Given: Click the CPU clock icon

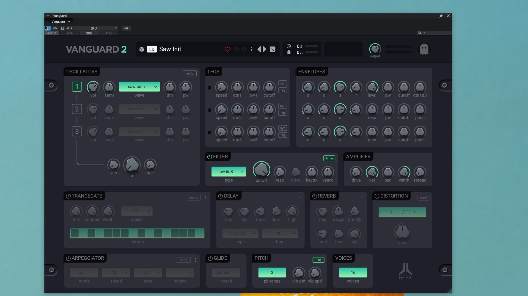Looking at the screenshot, I should point(289,46).
